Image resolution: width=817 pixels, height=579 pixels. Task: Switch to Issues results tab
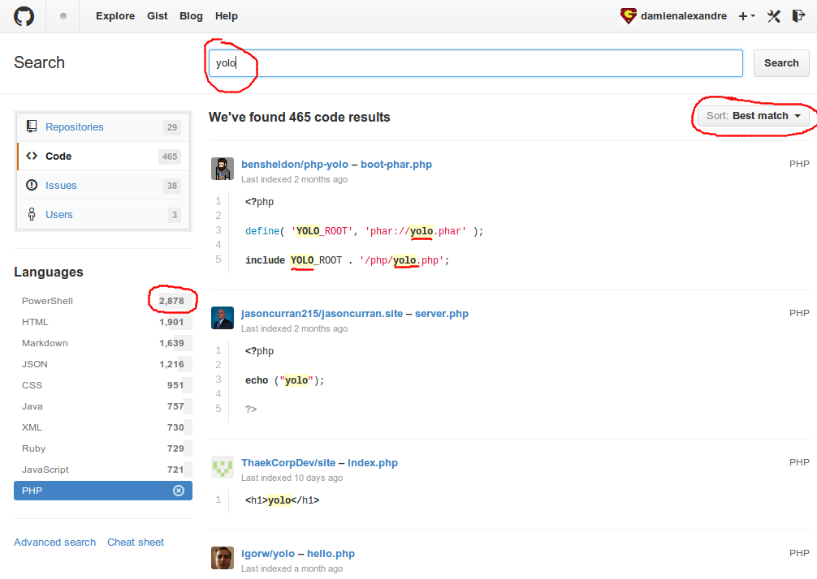(103, 185)
